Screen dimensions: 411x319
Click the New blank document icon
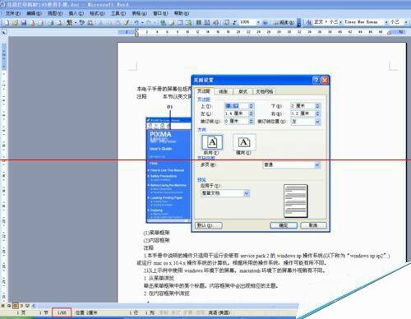coord(7,23)
